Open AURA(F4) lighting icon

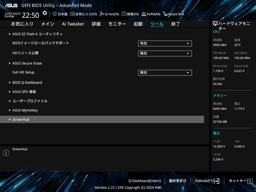144,14
